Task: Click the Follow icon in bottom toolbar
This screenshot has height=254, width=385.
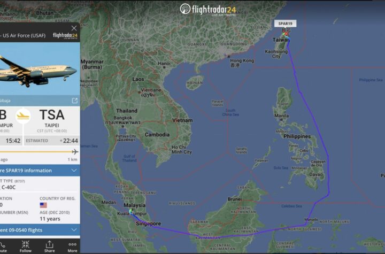Action: (x=26, y=247)
